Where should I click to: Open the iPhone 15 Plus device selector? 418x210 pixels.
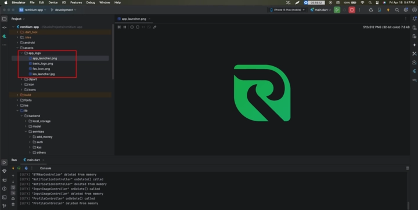coord(287,10)
